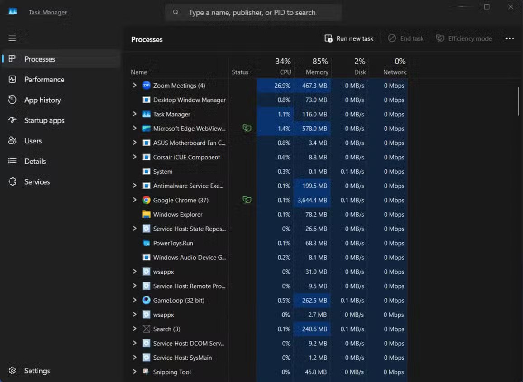Open Task Manager Settings
The height and width of the screenshot is (382, 523).
37,371
